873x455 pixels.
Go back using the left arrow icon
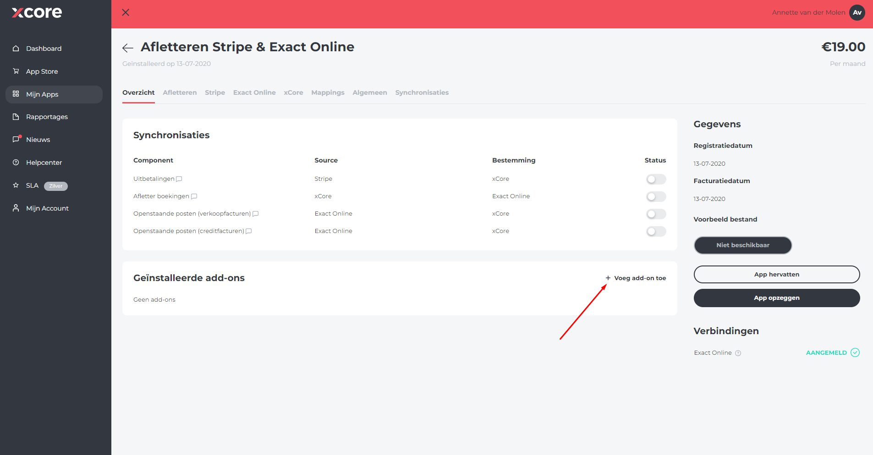pyautogui.click(x=128, y=48)
